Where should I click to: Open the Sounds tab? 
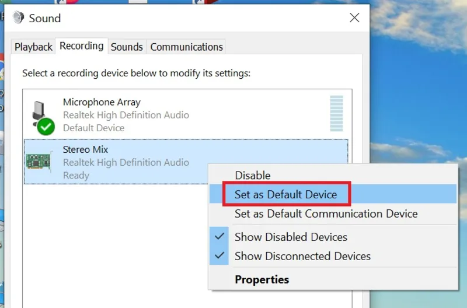click(127, 47)
